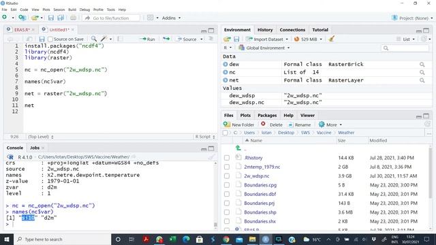Save the script from the editor toolbar

(x=42, y=39)
